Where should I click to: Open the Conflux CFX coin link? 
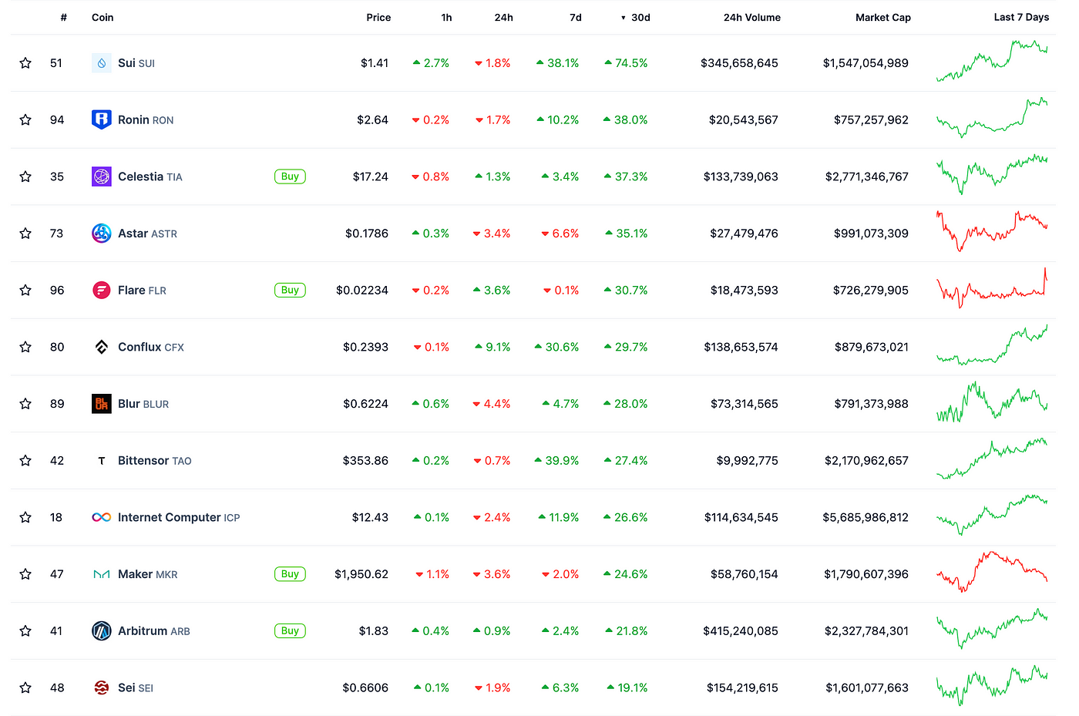pos(151,347)
